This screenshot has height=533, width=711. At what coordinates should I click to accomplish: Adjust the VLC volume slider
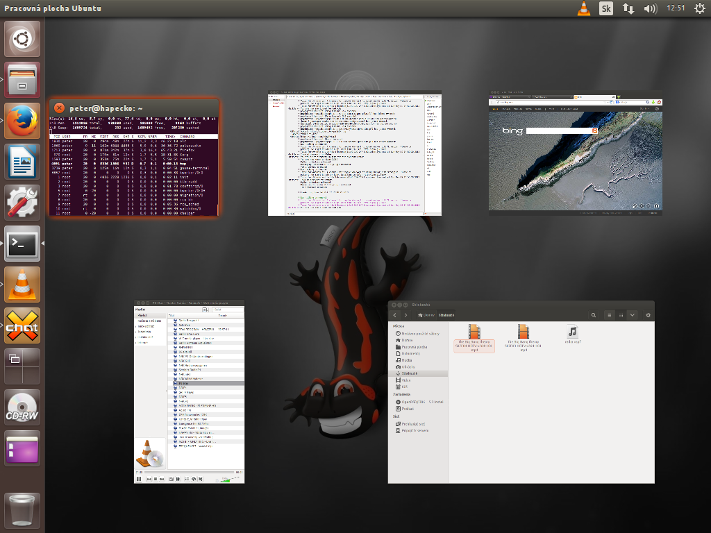click(x=228, y=480)
